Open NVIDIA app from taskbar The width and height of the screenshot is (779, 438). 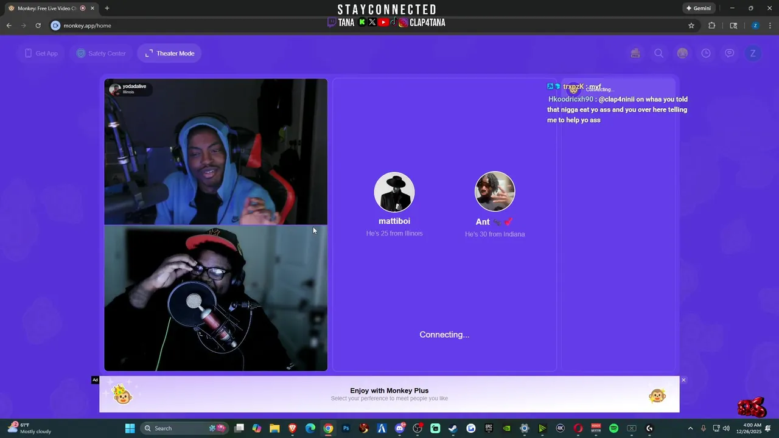point(506,428)
